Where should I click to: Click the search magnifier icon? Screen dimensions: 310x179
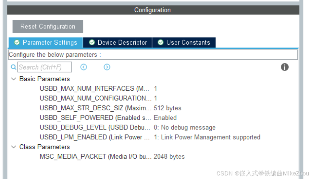(13, 67)
